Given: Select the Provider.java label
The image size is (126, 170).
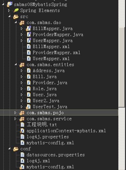Looking at the screenshot, I should point(50,83).
